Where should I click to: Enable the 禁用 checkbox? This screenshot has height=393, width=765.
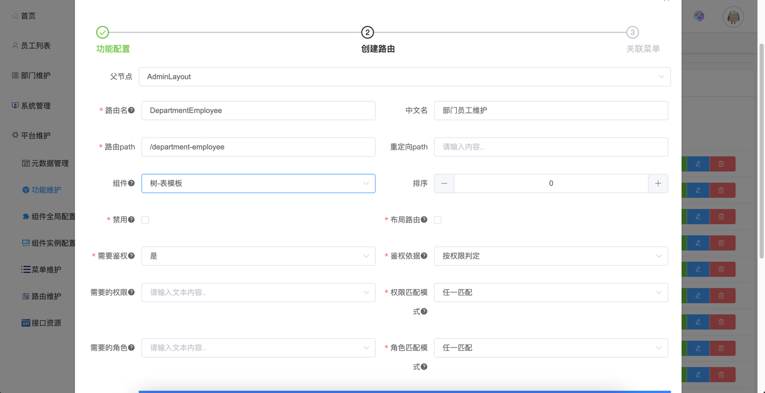145,220
